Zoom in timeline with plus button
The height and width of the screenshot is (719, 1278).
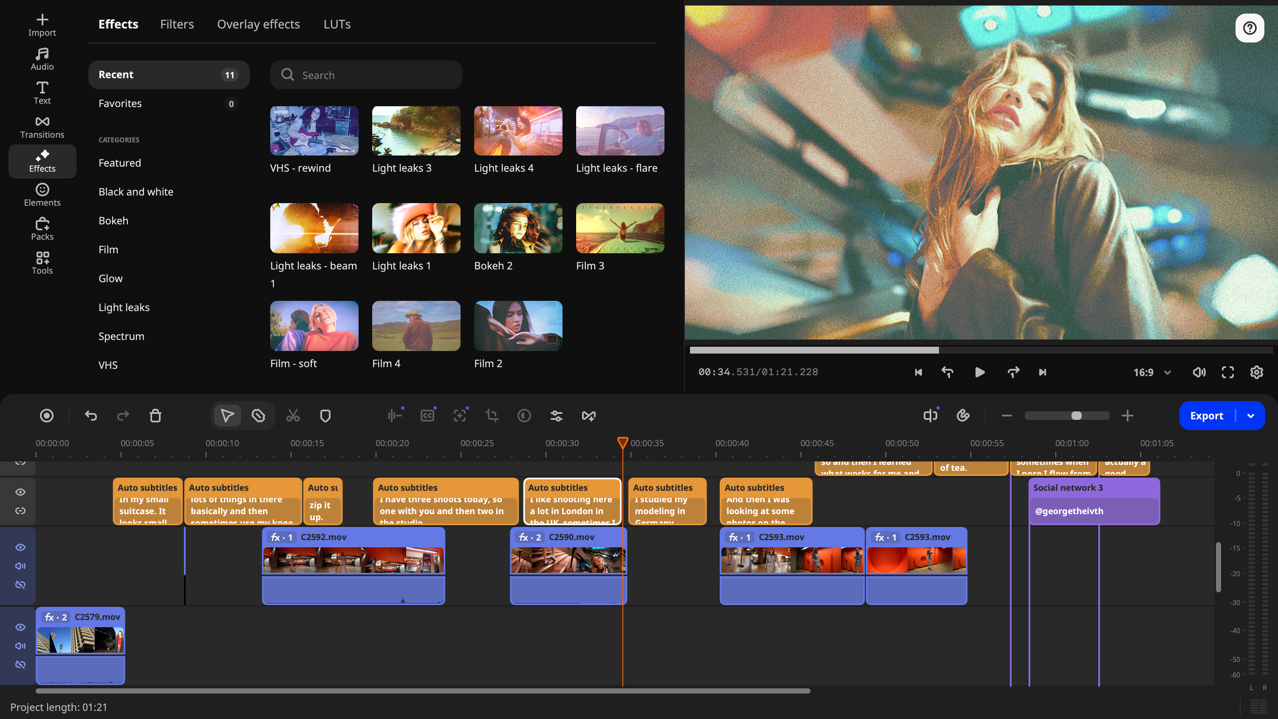(x=1127, y=415)
